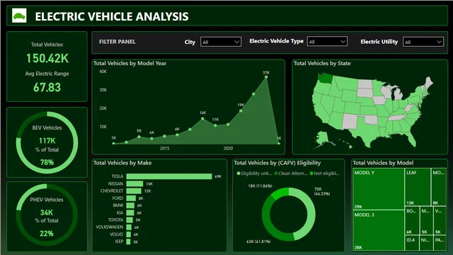This screenshot has height=255, width=453.
Task: Click the 'Total Vehicles by Model' title
Action: point(383,163)
